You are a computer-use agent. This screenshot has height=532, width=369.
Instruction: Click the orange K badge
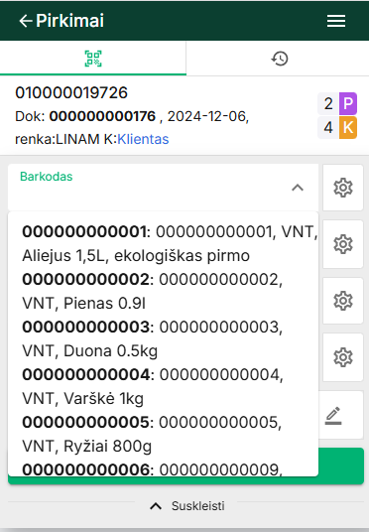[x=348, y=128]
